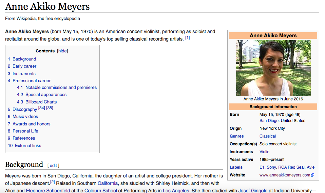Screen dimensions: 325x193
Task: Edit the Background section
Action: (53, 166)
